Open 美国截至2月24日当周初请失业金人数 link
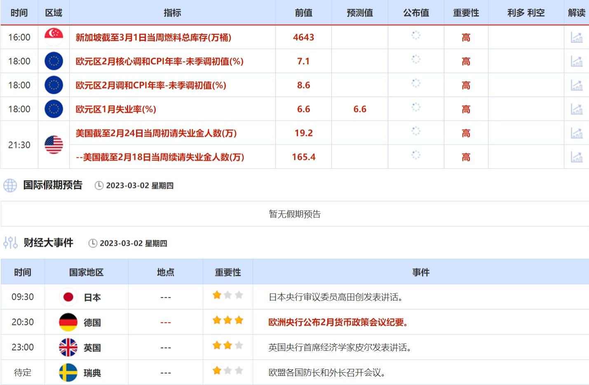589x385 pixels. [156, 133]
